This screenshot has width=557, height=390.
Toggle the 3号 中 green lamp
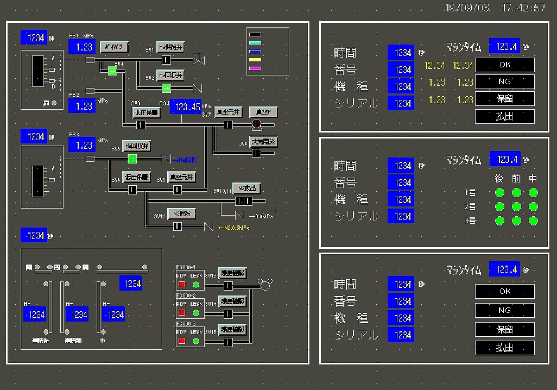(x=533, y=221)
